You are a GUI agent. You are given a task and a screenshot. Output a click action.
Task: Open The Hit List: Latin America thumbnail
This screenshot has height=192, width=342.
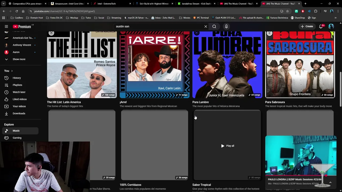pyautogui.click(x=82, y=65)
